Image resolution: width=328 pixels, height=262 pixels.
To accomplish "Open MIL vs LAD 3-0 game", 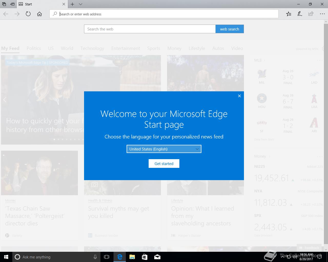I will pyautogui.click(x=289, y=77).
